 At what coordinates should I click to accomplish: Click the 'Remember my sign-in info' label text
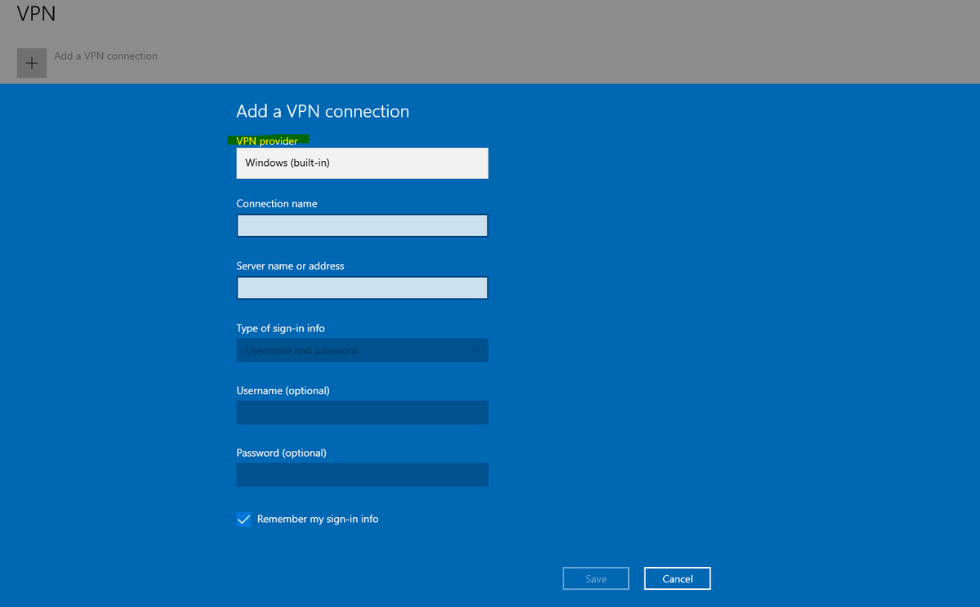coord(316,519)
